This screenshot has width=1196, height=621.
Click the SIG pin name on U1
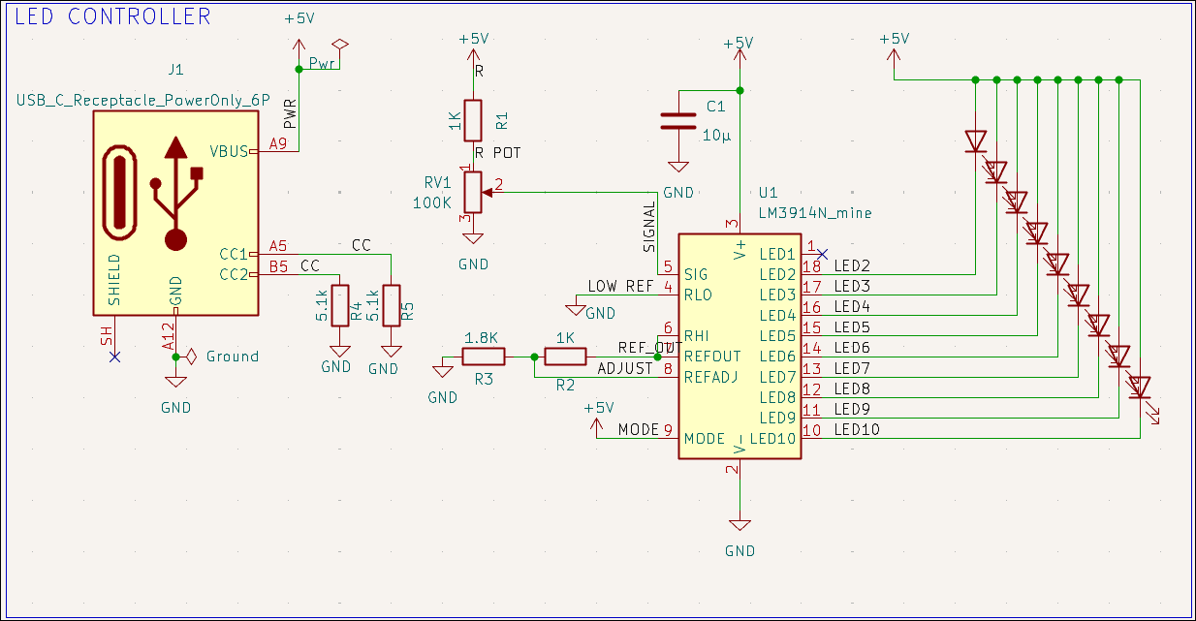(696, 274)
